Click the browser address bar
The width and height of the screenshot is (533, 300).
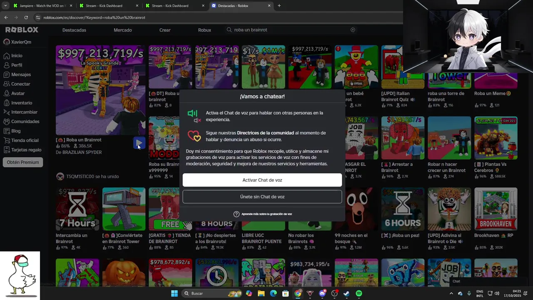tap(217, 17)
